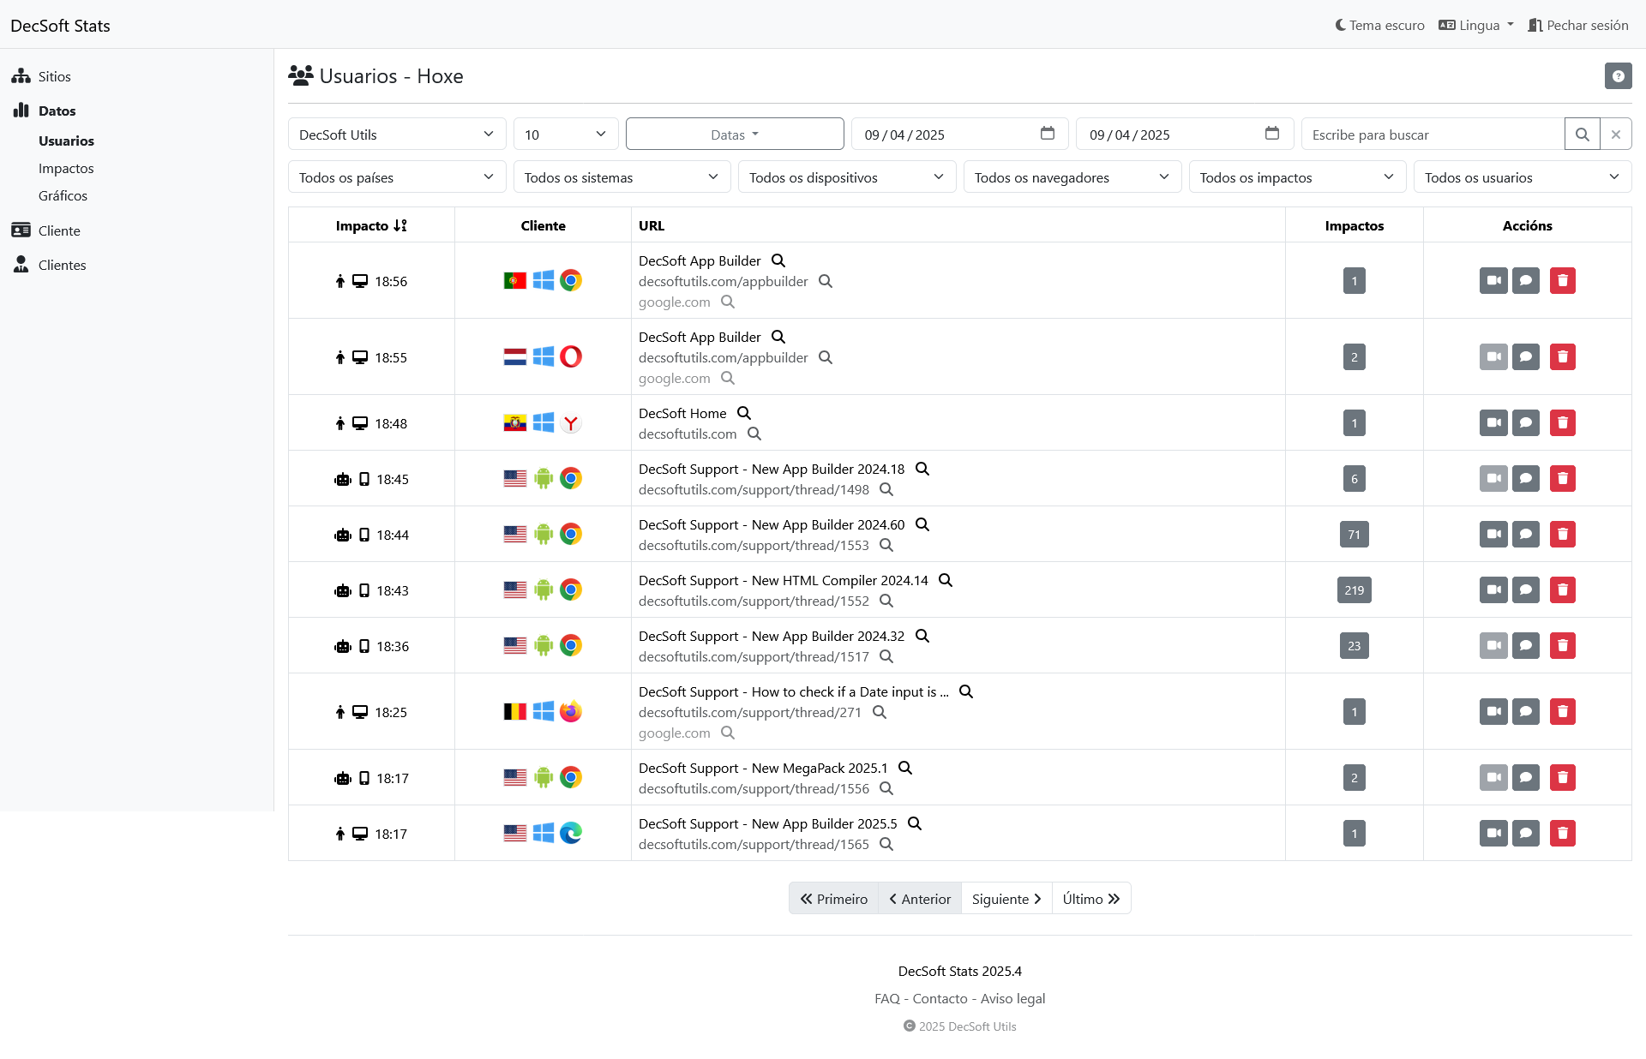Open the calendar picker for the start date
1646x1059 pixels.
[x=1048, y=134]
